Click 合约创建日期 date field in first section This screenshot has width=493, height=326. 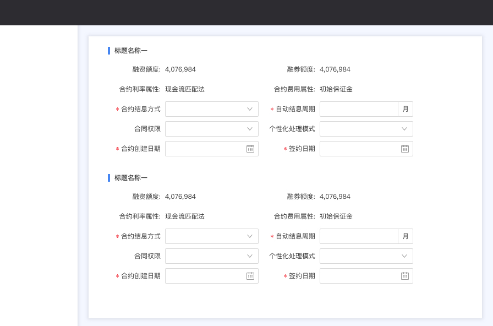coord(205,149)
